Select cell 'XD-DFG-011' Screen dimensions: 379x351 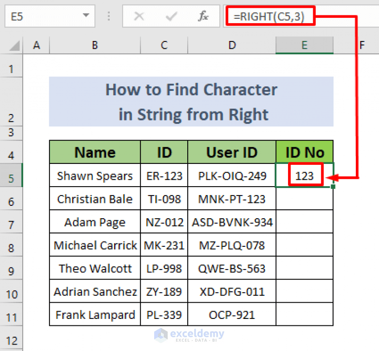tap(232, 291)
